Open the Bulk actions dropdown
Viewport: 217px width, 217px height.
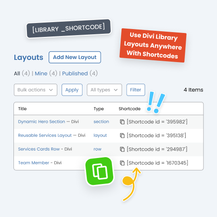(36, 90)
